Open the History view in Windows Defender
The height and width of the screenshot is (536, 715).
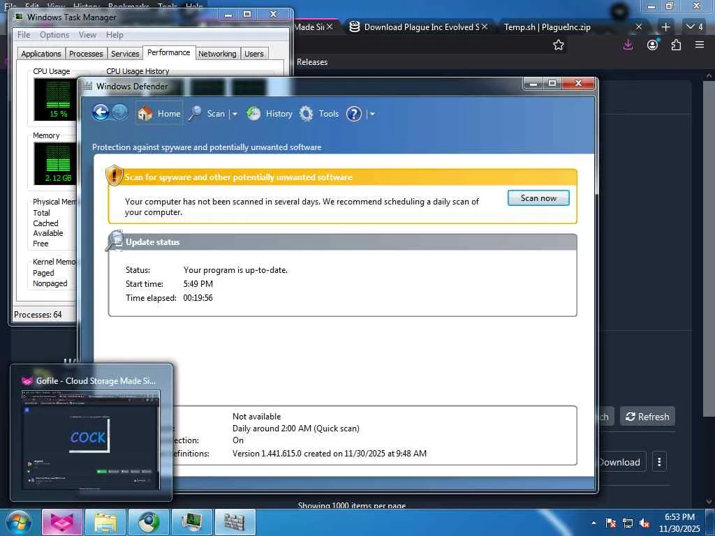coord(270,114)
